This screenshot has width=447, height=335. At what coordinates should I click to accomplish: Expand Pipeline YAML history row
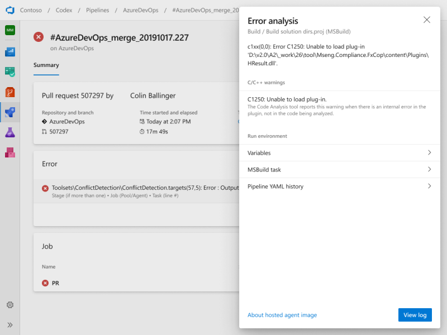tap(339, 186)
